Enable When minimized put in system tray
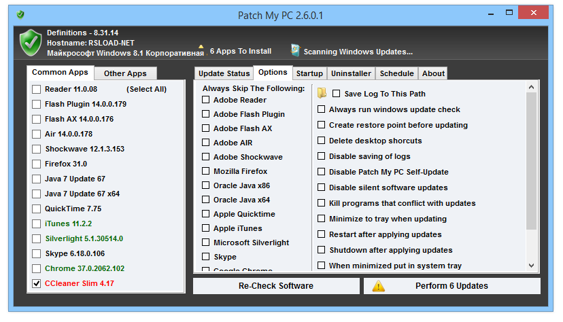Viewport: 563px width, 322px height. 322,266
